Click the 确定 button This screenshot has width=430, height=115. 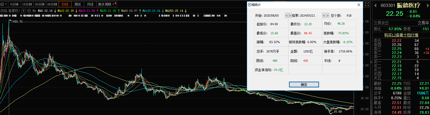[x=304, y=85]
